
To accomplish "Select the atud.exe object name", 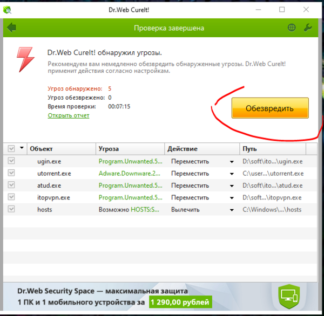I will pyautogui.click(x=49, y=186).
